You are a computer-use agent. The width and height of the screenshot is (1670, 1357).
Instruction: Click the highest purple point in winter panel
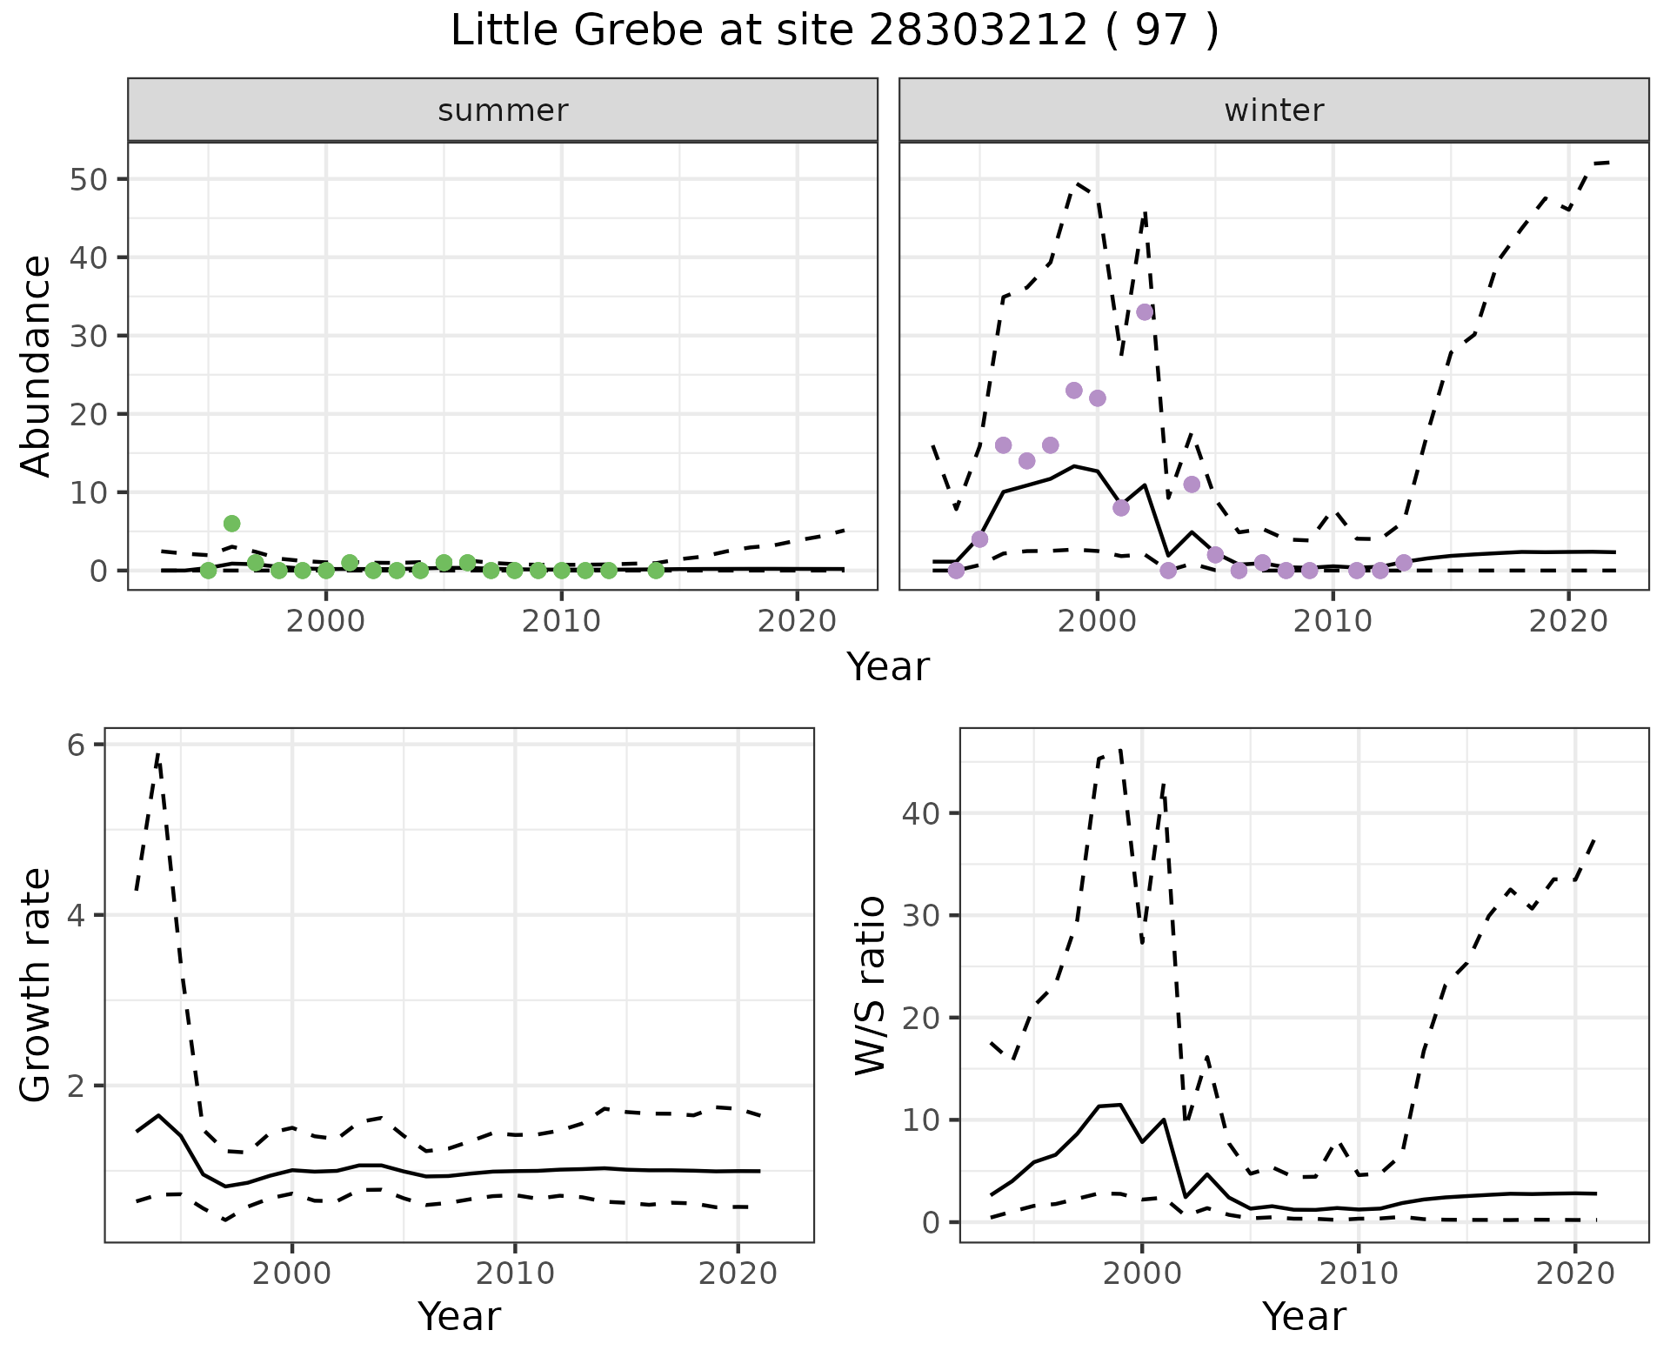tap(1145, 312)
